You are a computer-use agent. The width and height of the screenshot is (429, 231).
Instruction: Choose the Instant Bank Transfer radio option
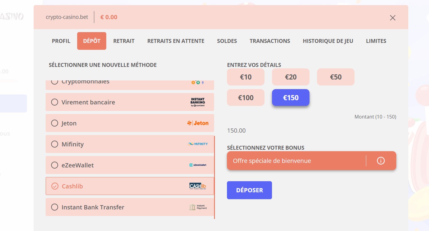[x=55, y=207]
